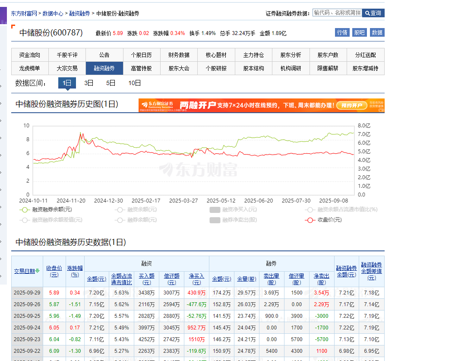Screen dimensions: 455x361
Task: Toggle 融资融券余额(元) legend series
Action: 46,209
